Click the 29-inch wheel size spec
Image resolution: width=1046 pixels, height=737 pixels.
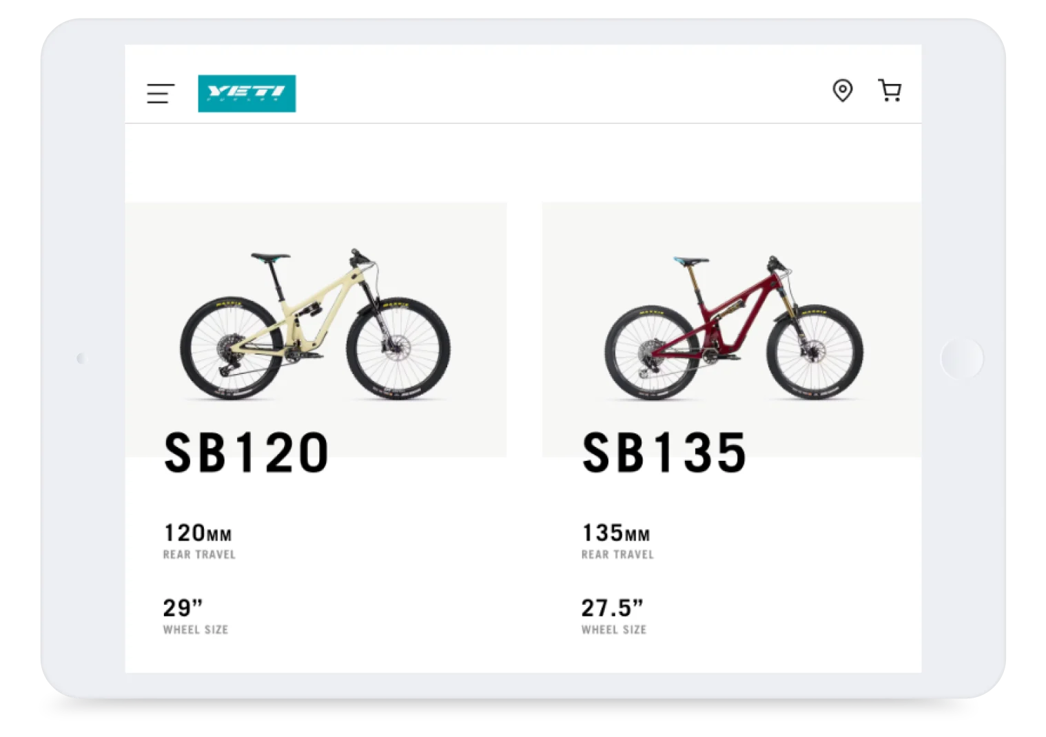tap(182, 607)
